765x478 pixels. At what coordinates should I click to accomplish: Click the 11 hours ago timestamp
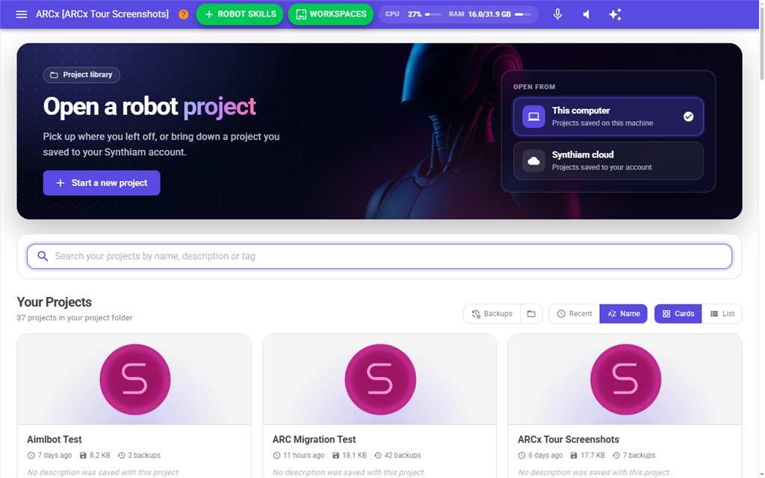pos(299,455)
